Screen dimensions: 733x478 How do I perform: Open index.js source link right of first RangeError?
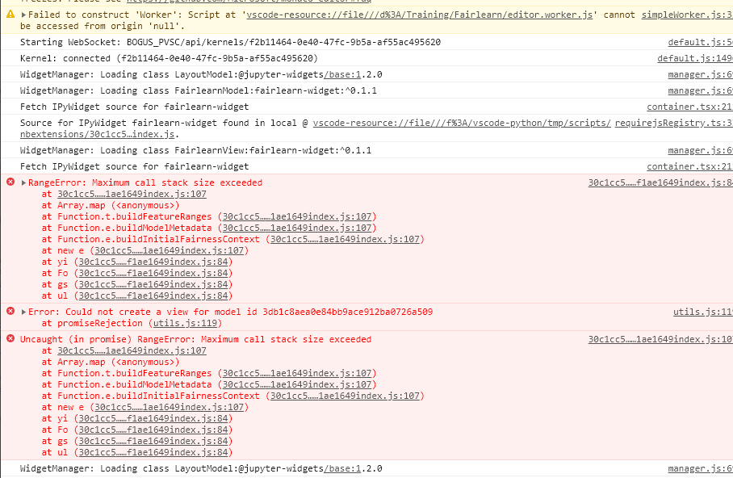pyautogui.click(x=660, y=182)
